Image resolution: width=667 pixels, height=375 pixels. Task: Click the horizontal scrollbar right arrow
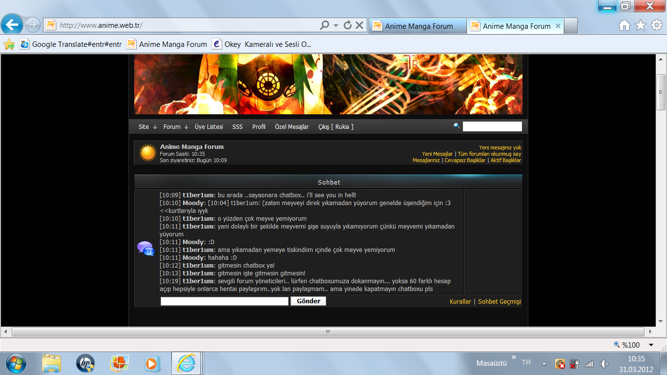coord(651,332)
